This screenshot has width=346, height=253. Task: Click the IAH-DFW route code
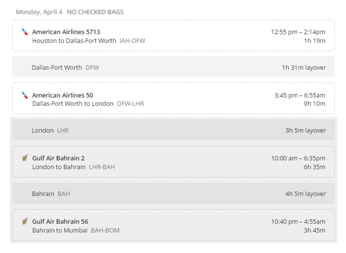[x=133, y=41]
